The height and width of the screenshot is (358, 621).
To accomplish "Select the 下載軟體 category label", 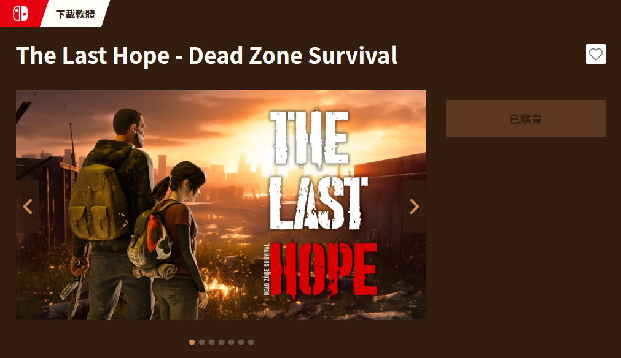I will pos(76,14).
